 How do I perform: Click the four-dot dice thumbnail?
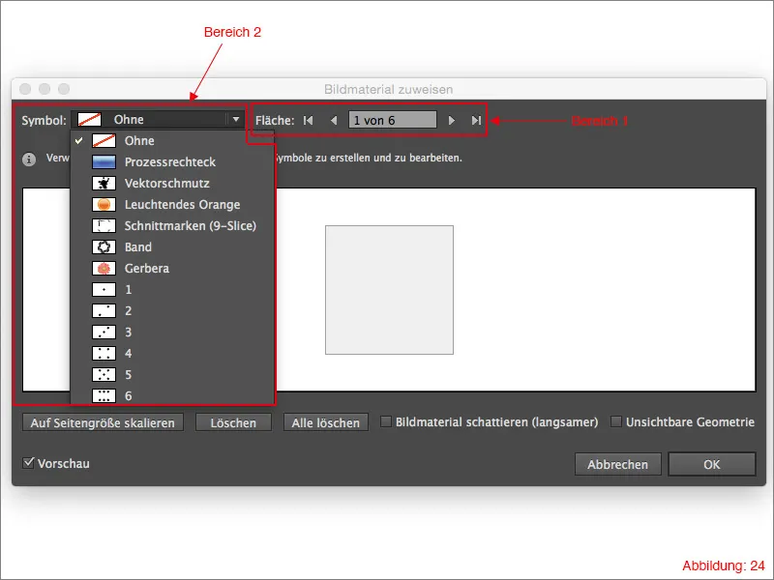pyautogui.click(x=104, y=353)
